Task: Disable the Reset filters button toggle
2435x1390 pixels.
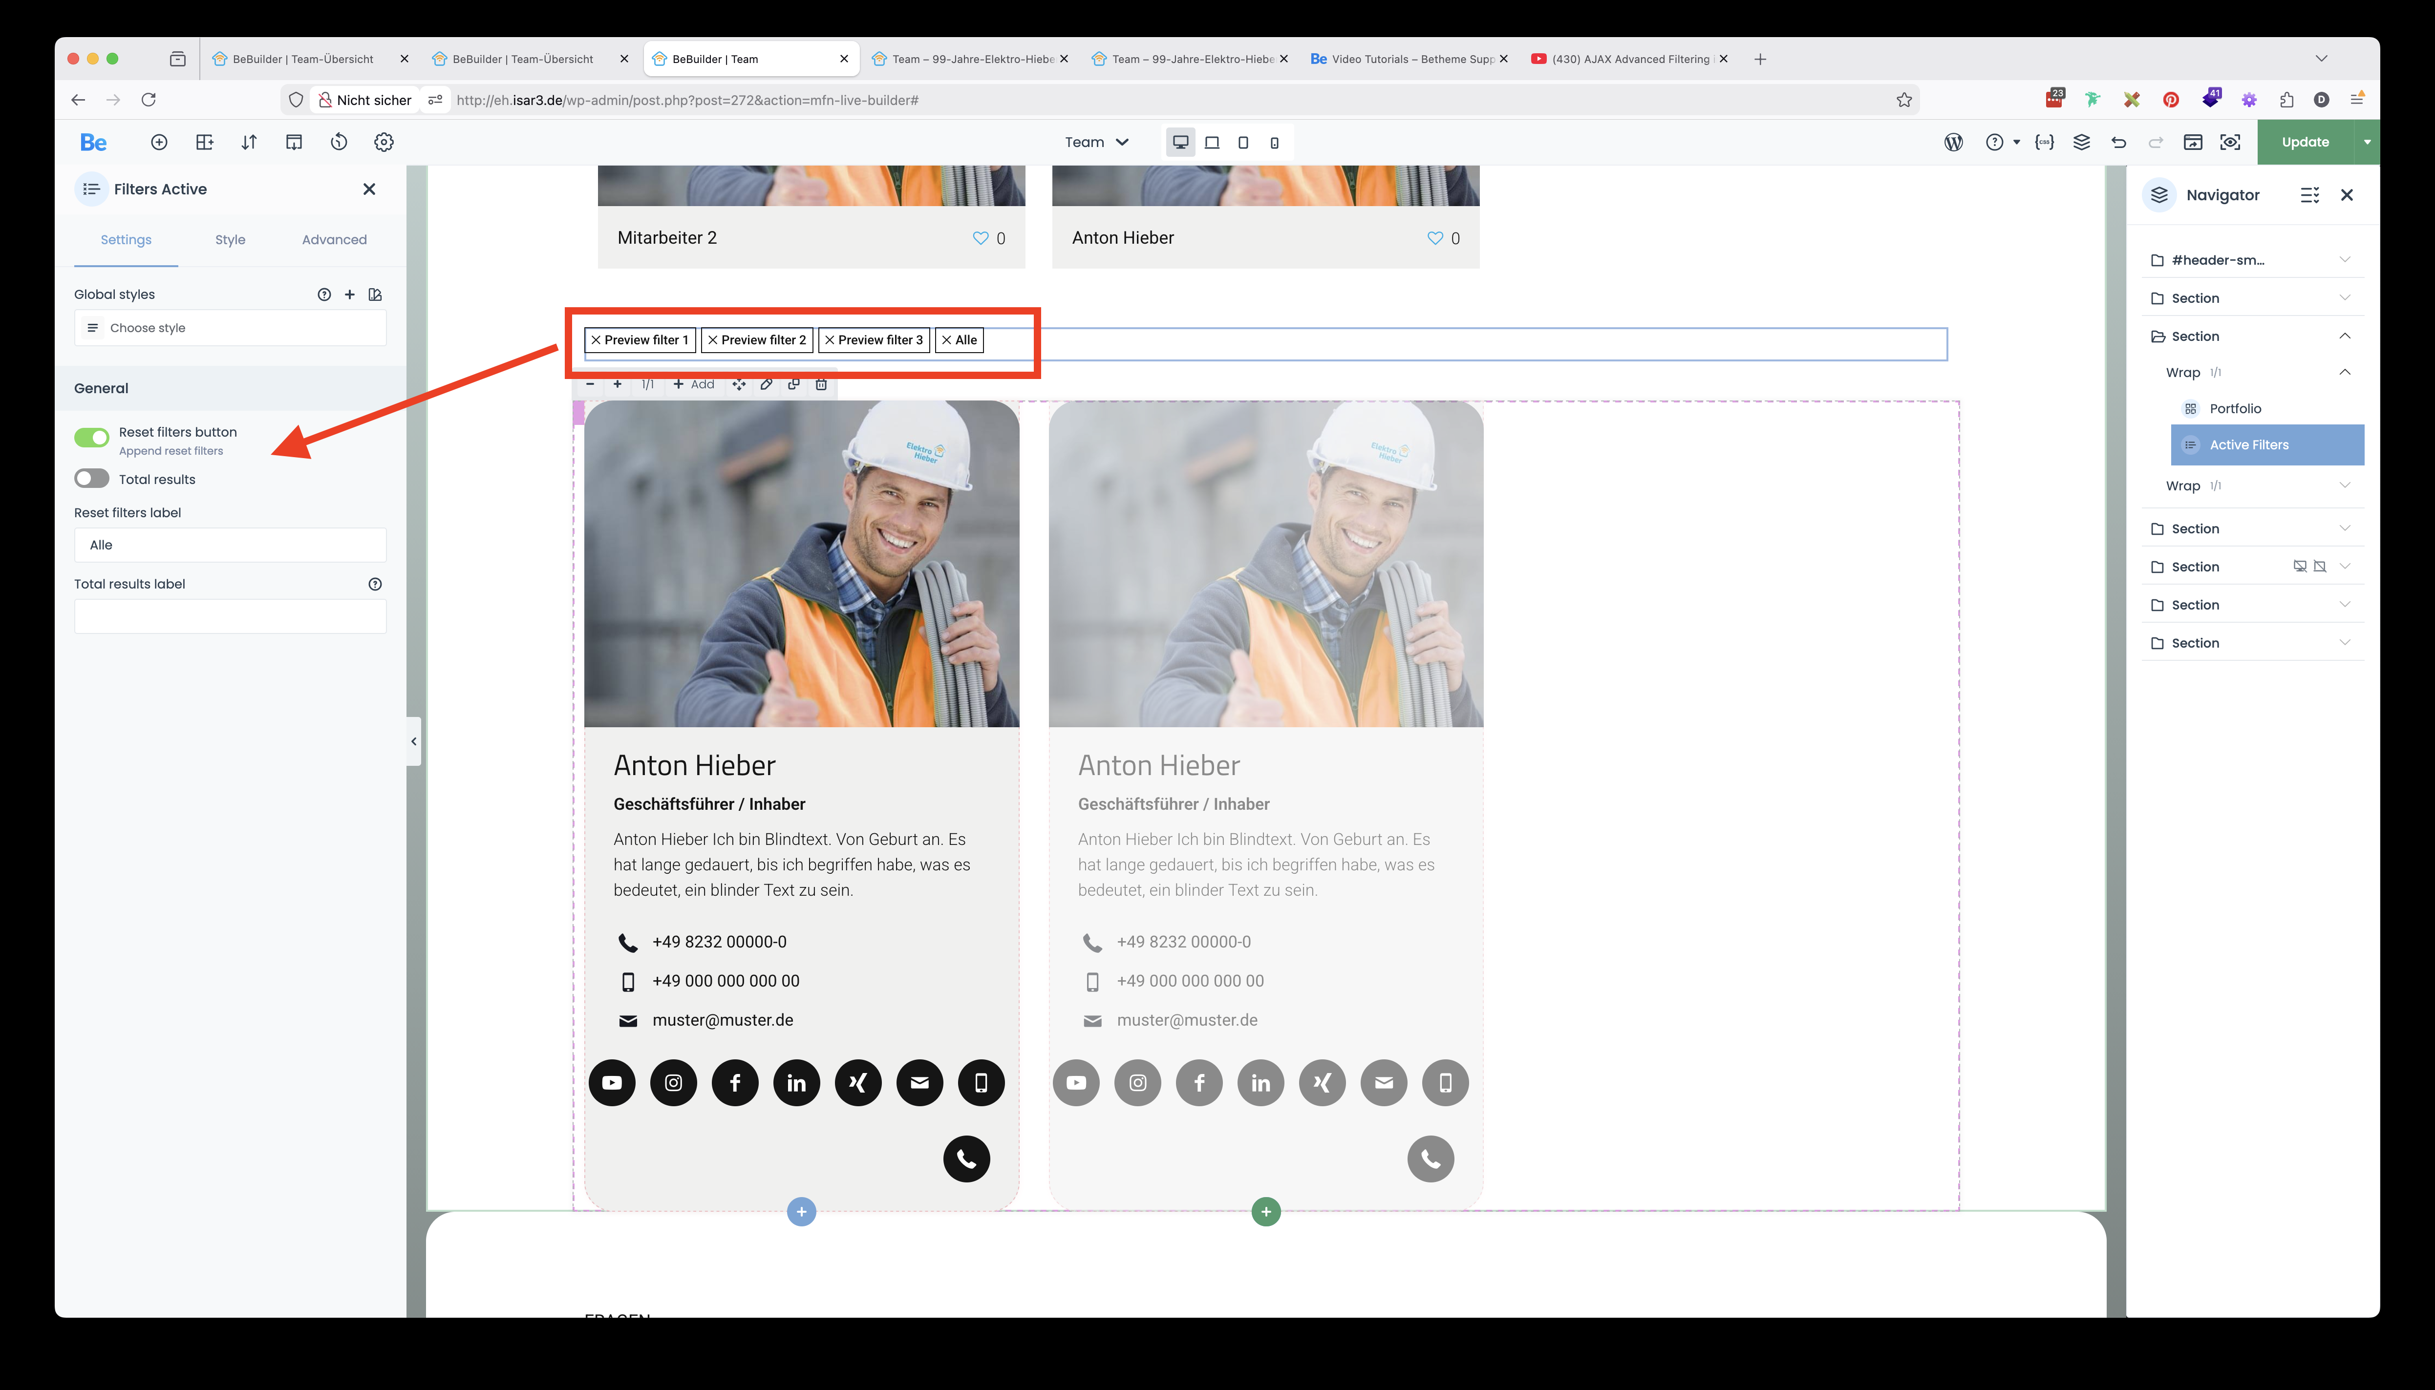Action: (92, 437)
